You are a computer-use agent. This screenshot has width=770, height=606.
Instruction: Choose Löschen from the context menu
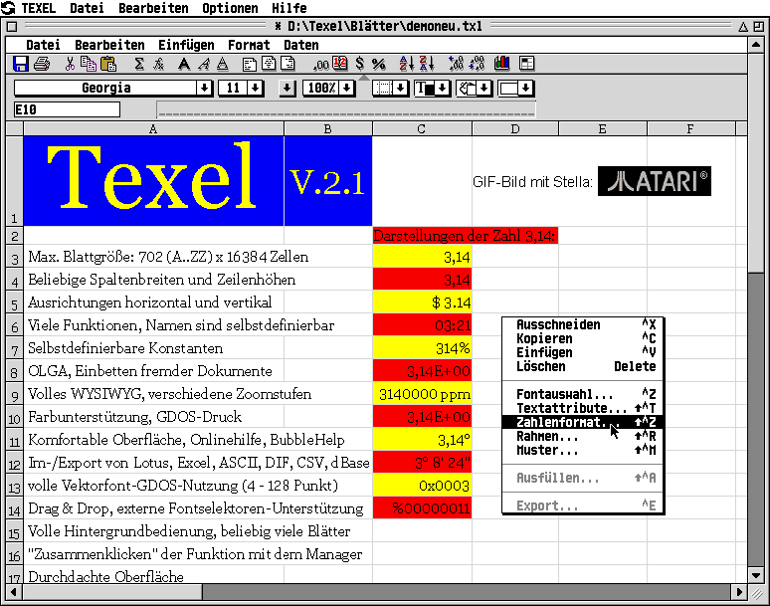pos(583,366)
